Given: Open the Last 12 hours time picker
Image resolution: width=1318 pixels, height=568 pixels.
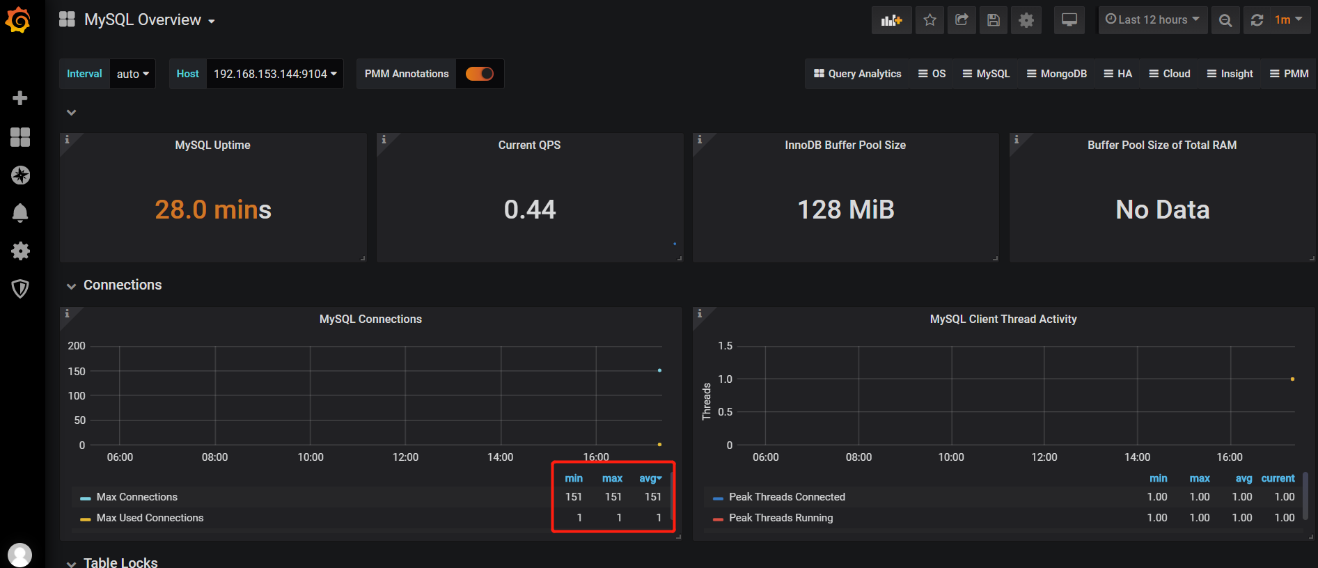Looking at the screenshot, I should (x=1152, y=20).
